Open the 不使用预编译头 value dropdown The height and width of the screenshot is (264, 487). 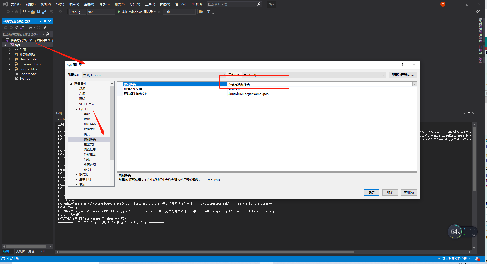tap(414, 84)
